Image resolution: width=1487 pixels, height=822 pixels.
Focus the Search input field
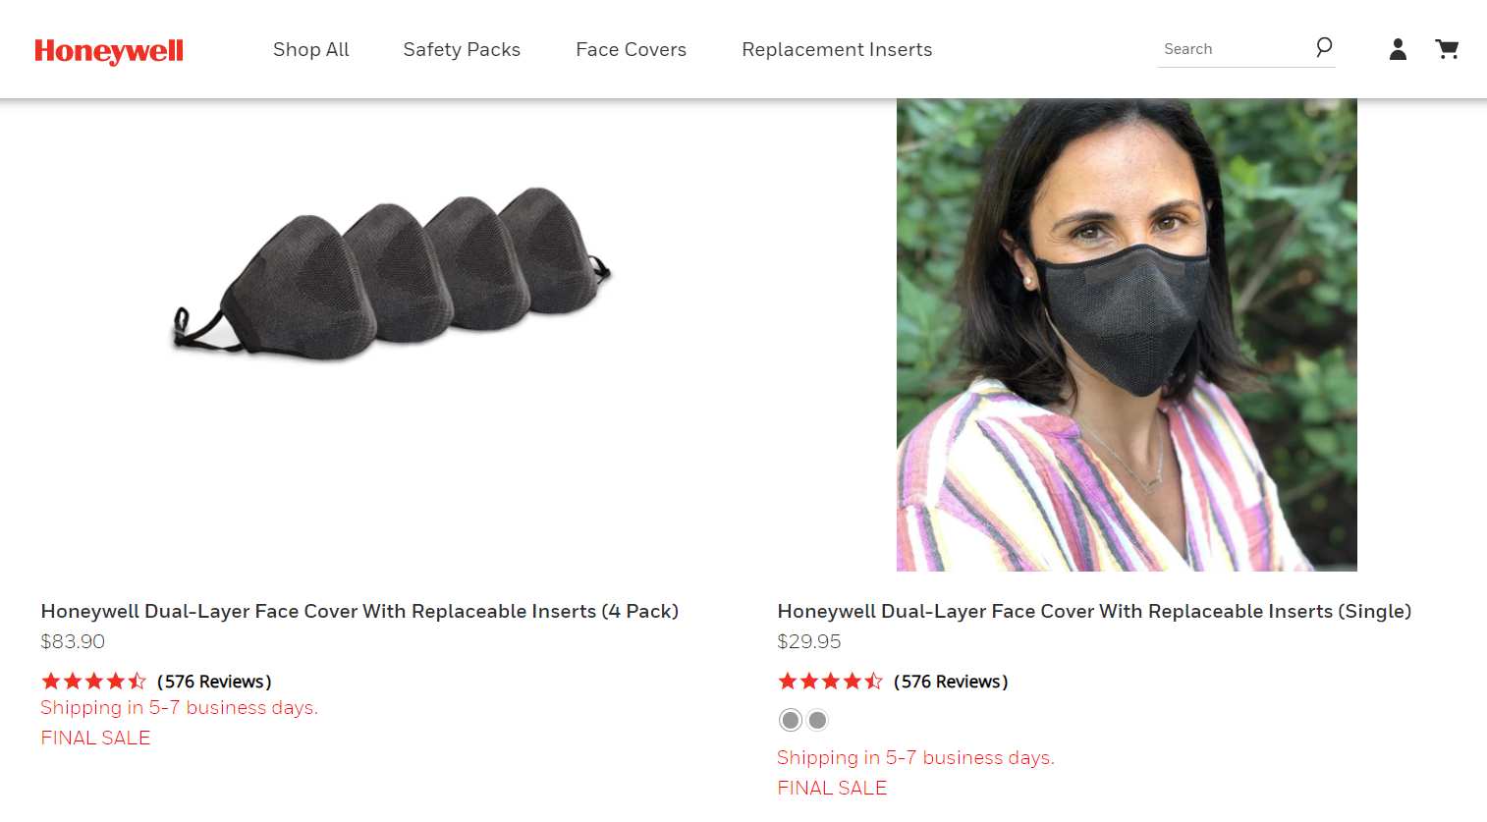(1236, 49)
